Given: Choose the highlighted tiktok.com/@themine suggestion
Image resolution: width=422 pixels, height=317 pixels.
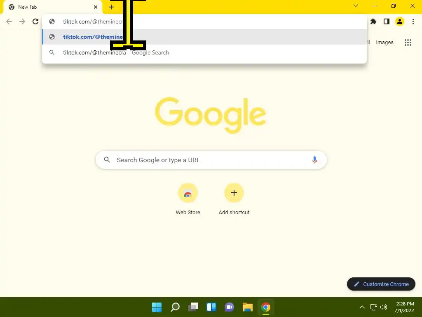Looking at the screenshot, I should click(204, 37).
